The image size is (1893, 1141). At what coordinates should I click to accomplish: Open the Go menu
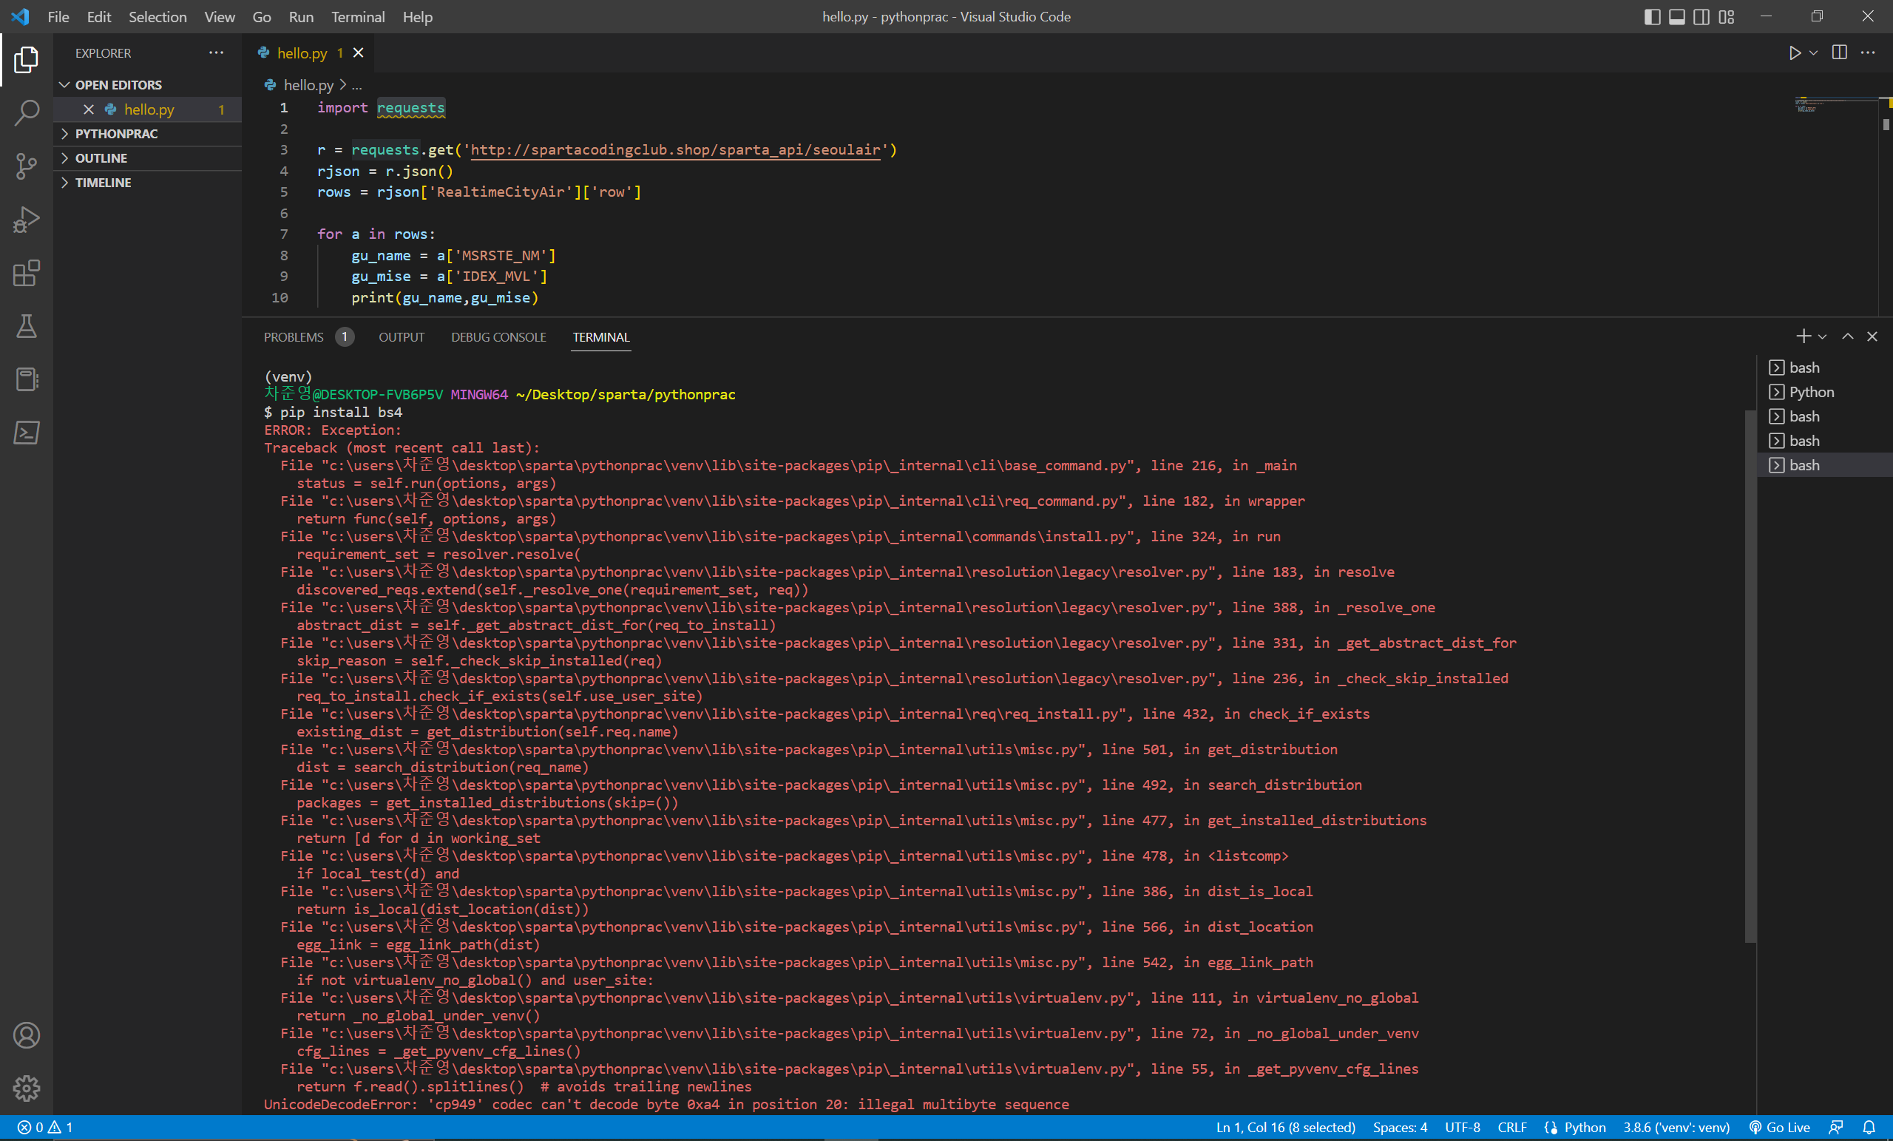click(x=262, y=17)
